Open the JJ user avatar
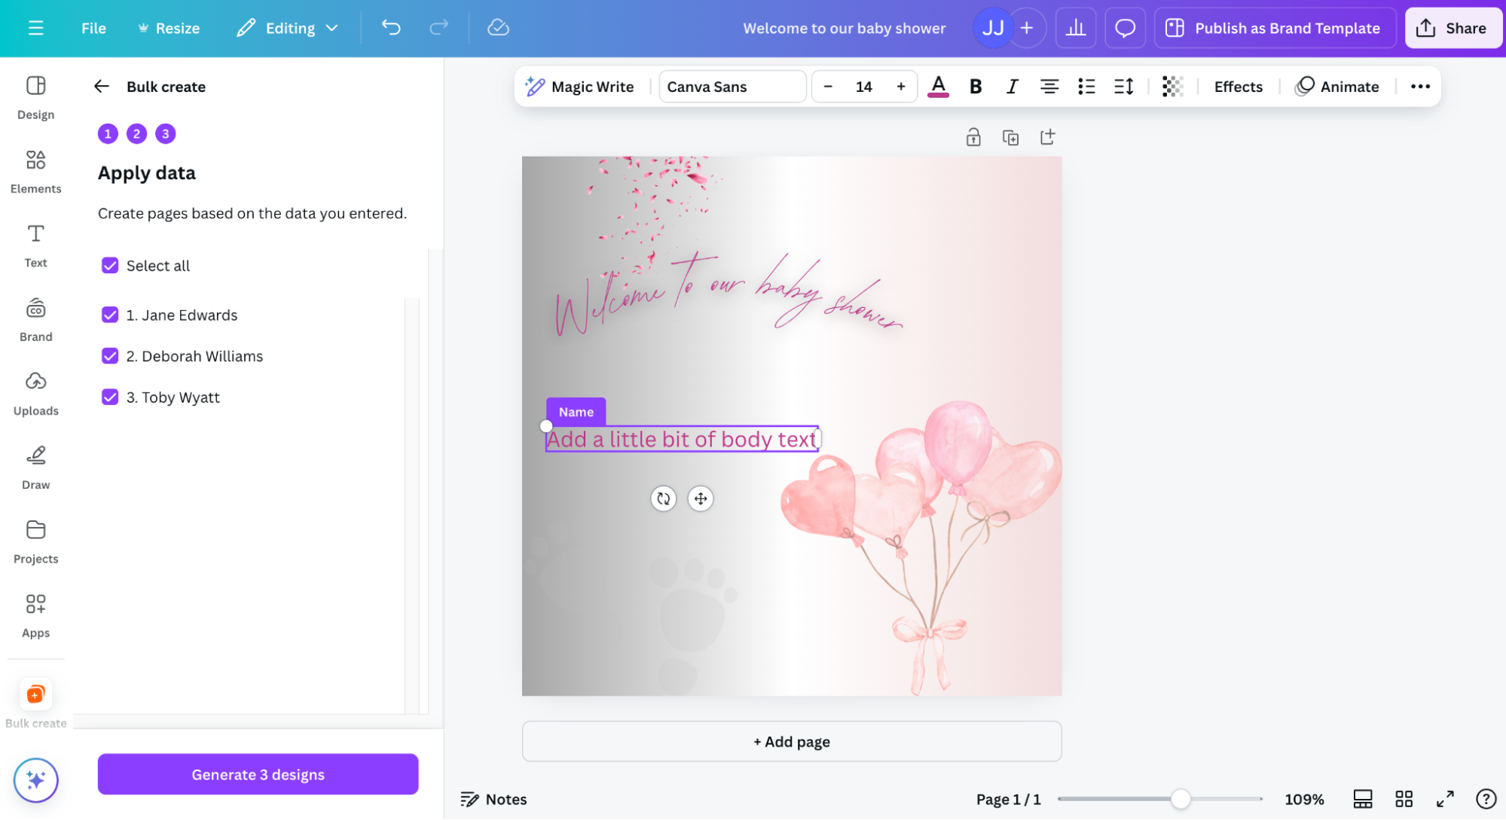The height and width of the screenshot is (820, 1506). (x=993, y=28)
